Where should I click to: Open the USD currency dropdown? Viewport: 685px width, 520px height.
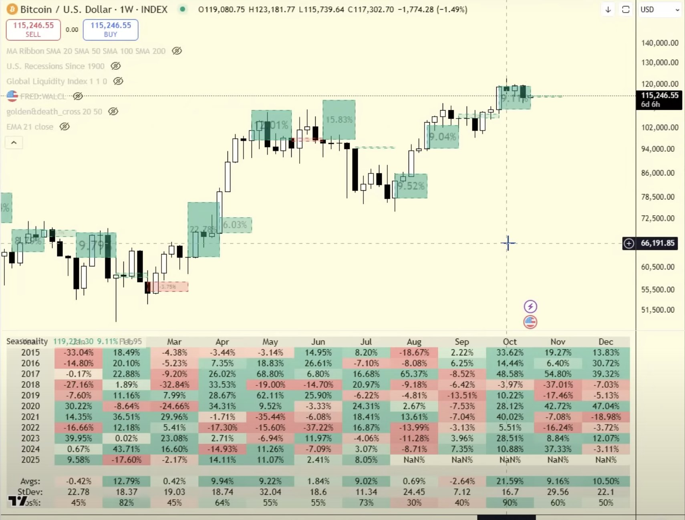660,10
